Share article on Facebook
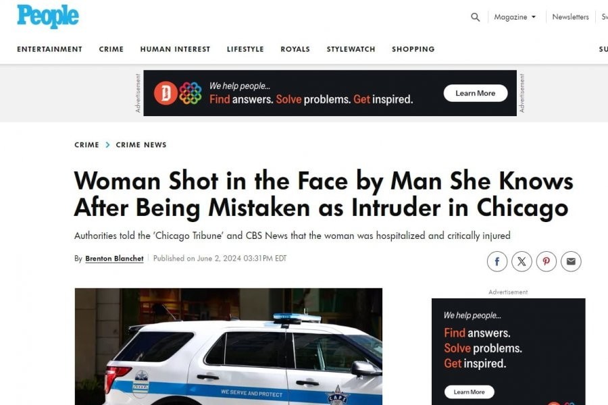The height and width of the screenshot is (405, 608). click(x=497, y=262)
